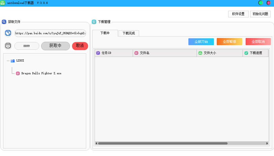The image size is (274, 156).
Task: Click the 初始化问题 button
Action: 260,14
